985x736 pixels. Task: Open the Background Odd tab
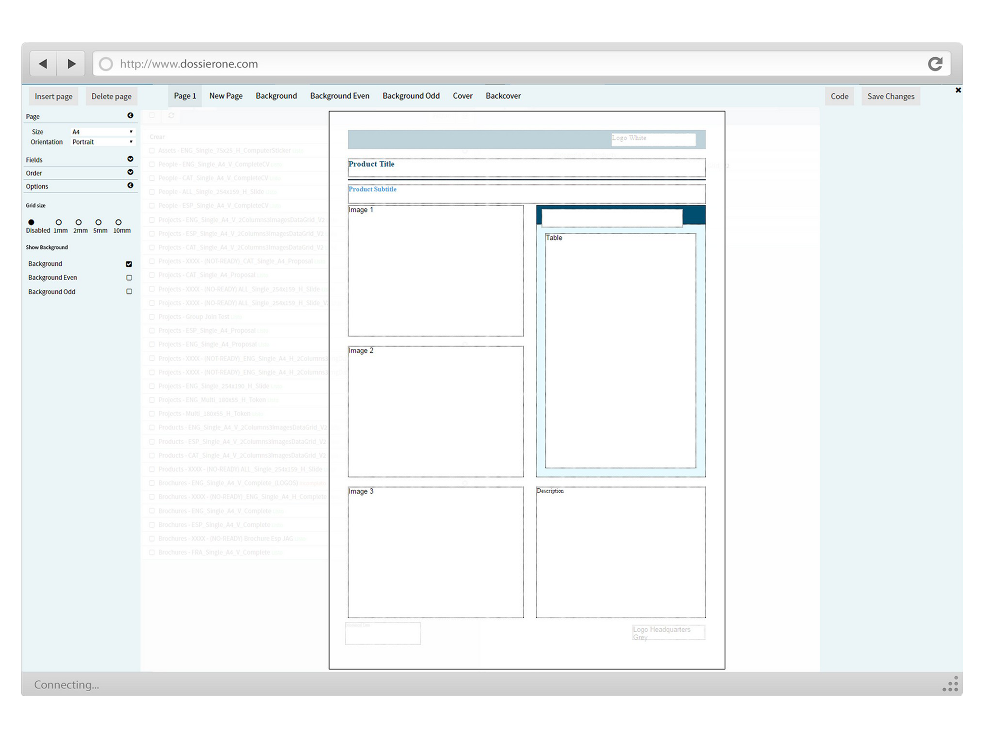411,96
